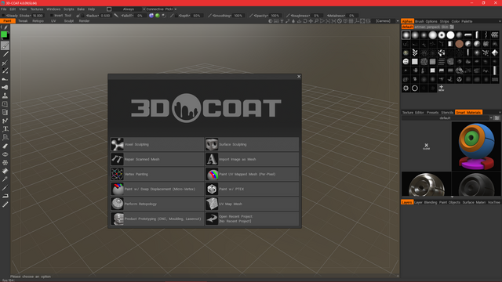The height and width of the screenshot is (282, 502).
Task: Open the Stencils tab
Action: click(447, 113)
